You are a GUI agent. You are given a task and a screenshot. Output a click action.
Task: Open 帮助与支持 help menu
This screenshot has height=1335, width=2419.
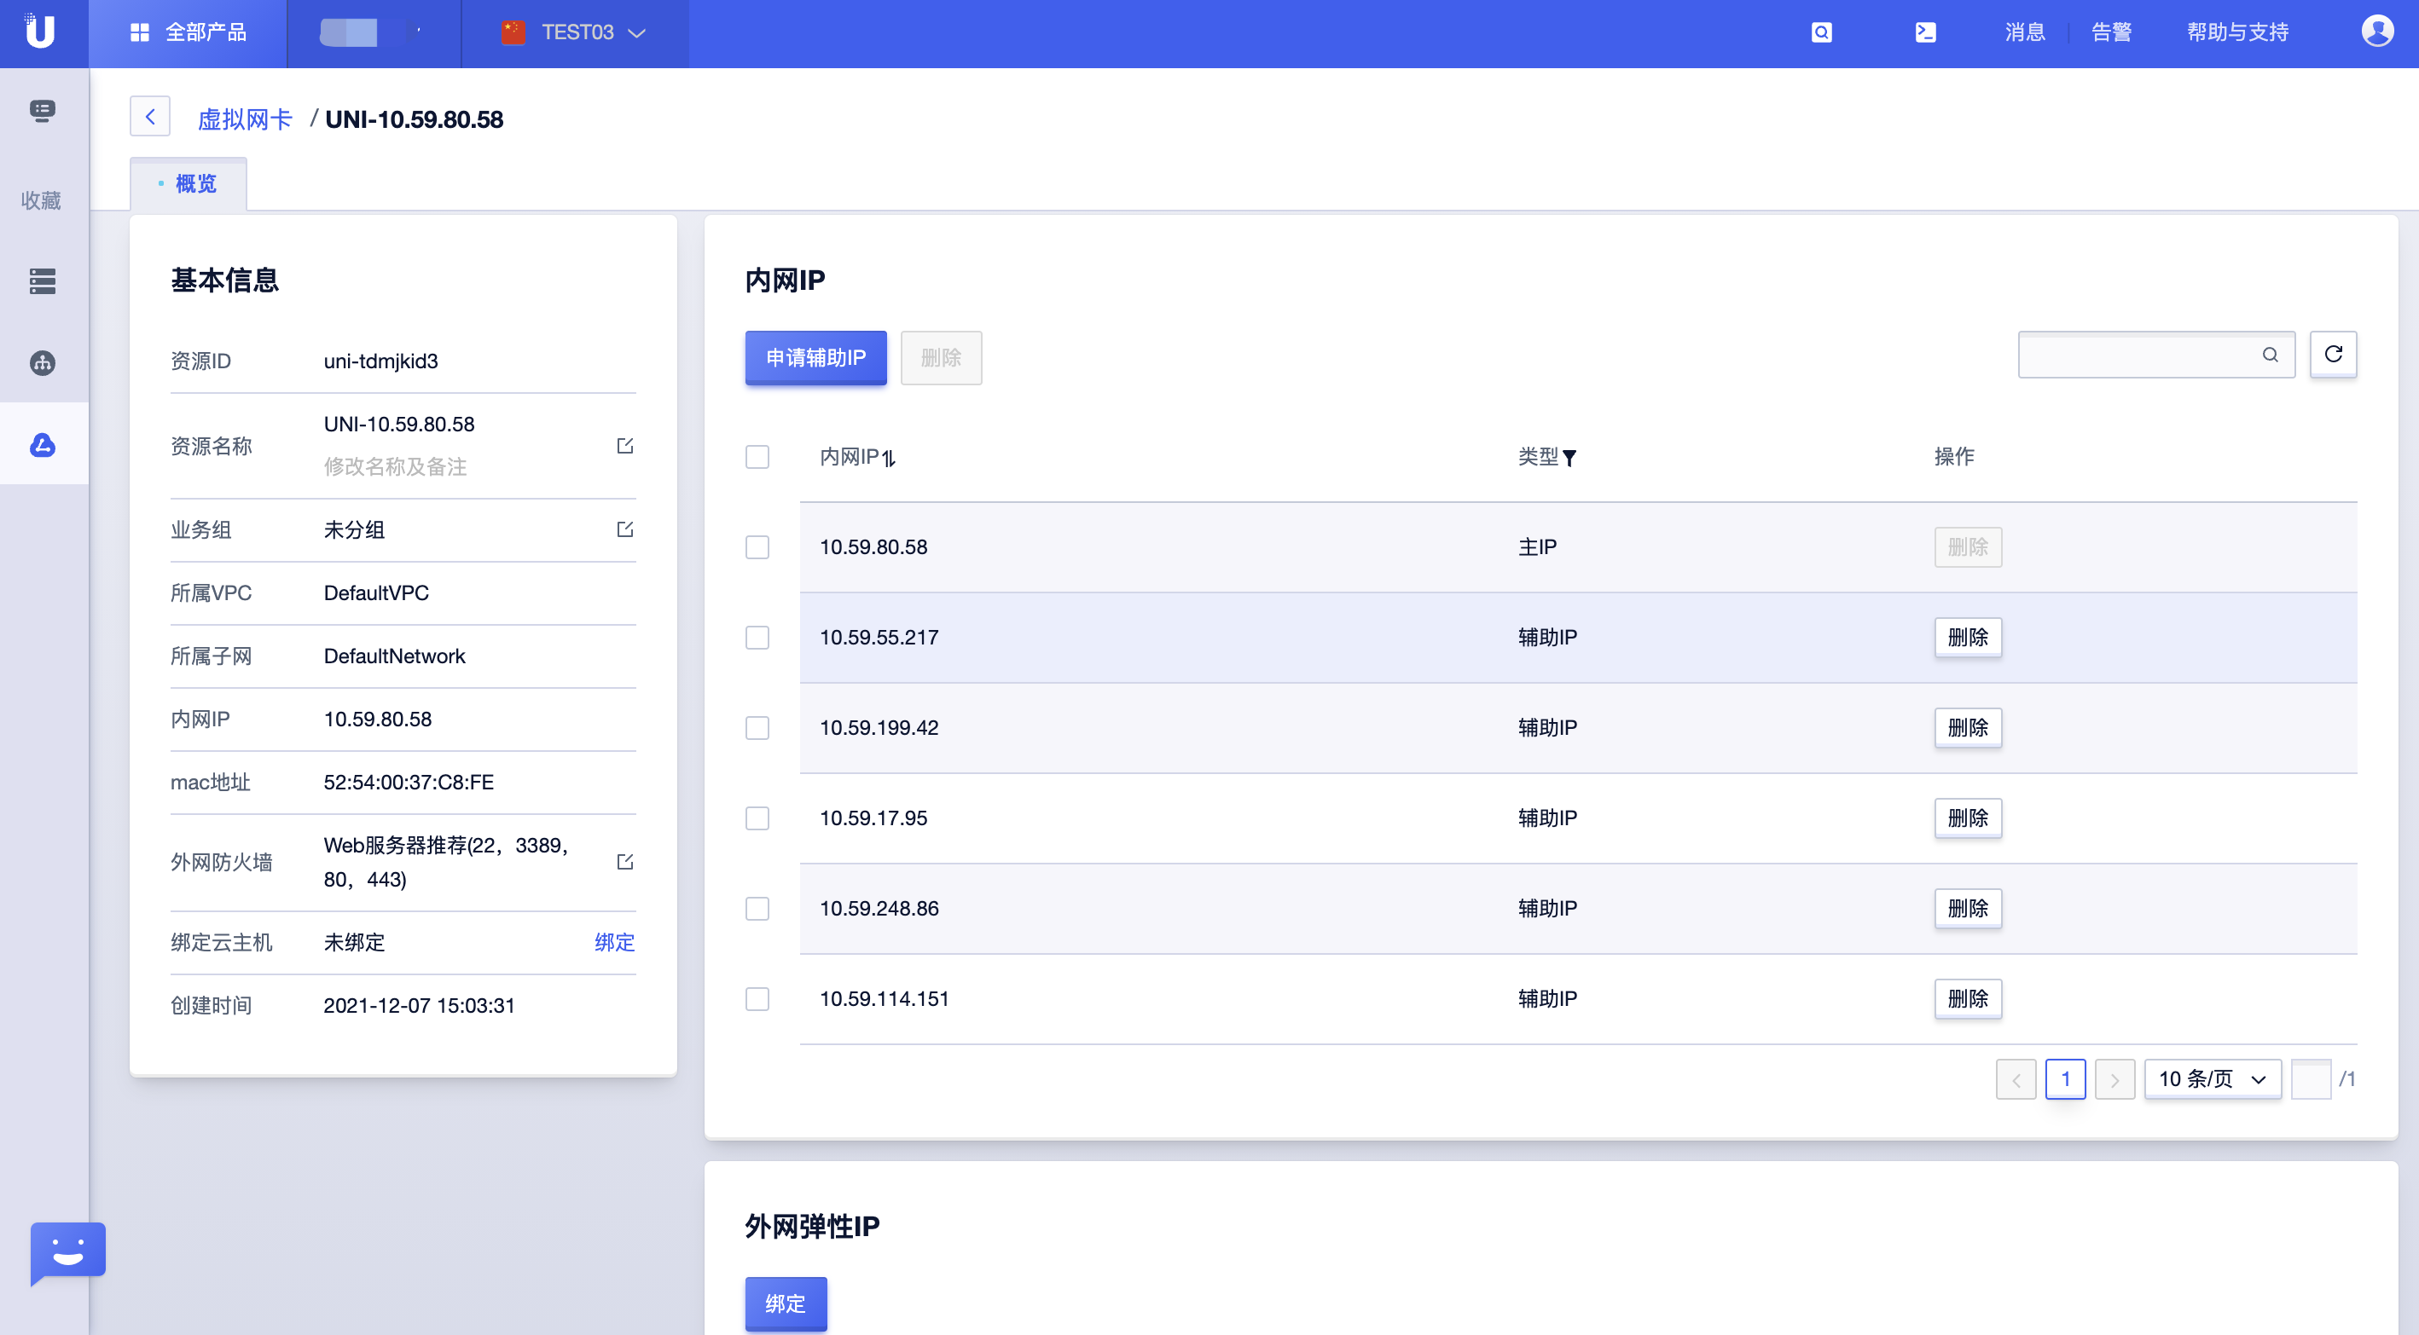2238,33
